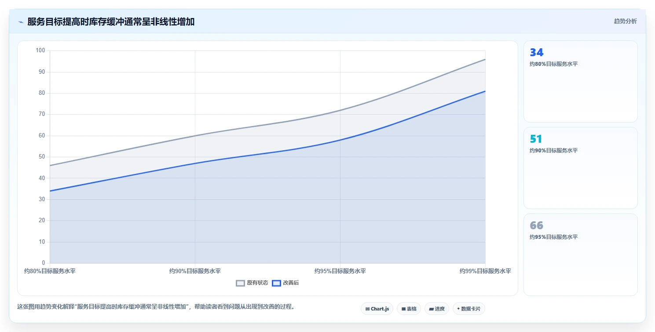The width and height of the screenshot is (655, 332).
Task: Click 约80%目标服务水平 caption in the 34 card
Action: [x=554, y=64]
